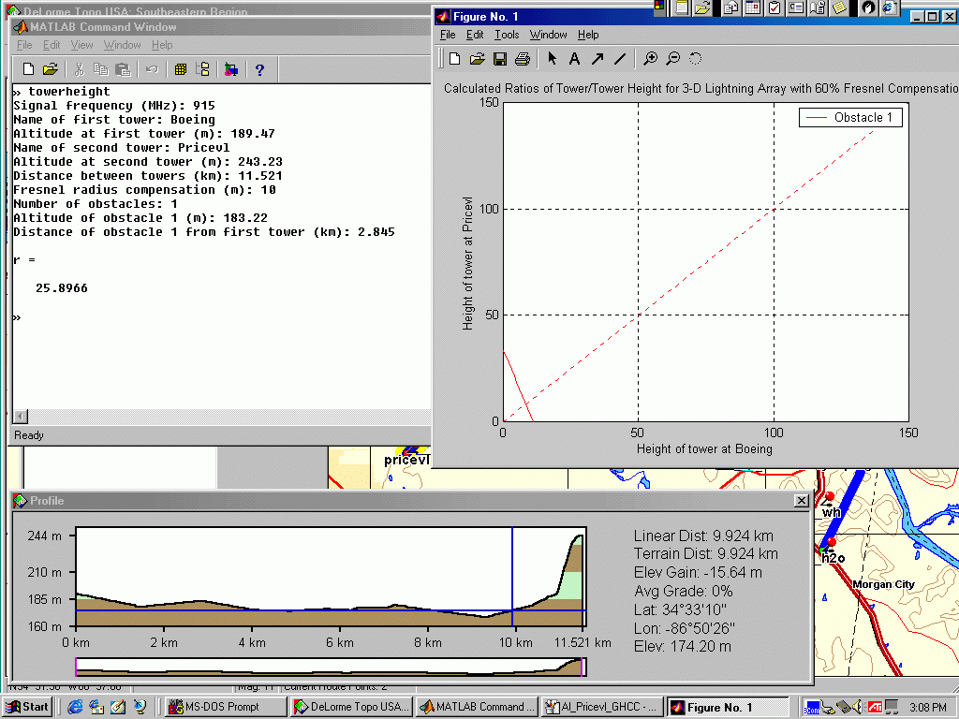The image size is (959, 719).
Task: Open Edit menu in MATLAB Command Window
Action: click(52, 45)
